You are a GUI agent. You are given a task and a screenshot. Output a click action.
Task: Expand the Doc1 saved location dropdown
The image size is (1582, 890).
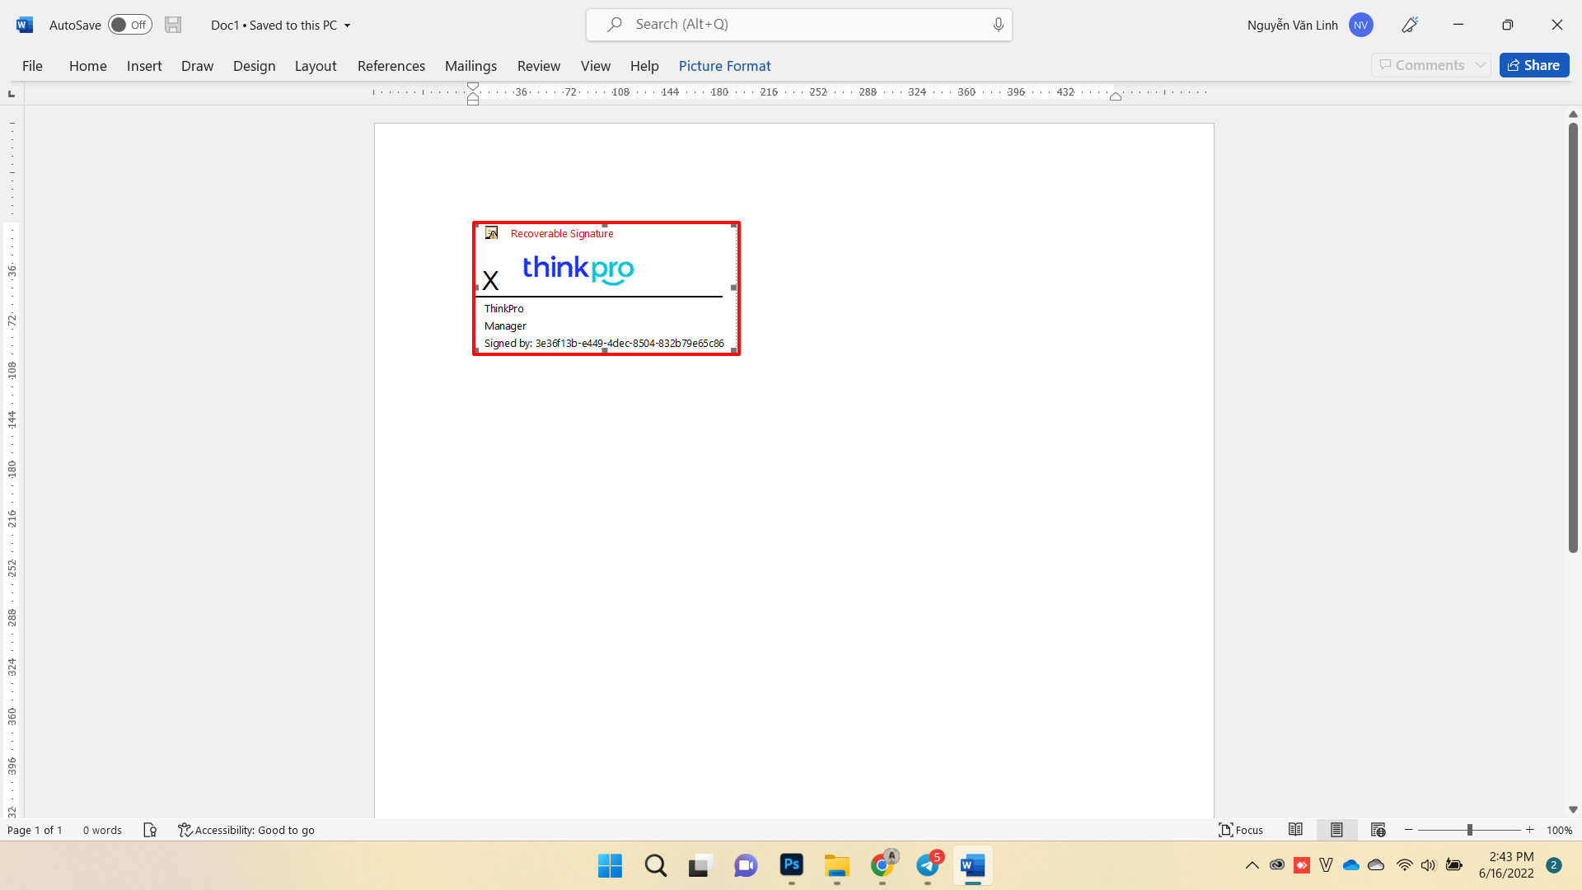coord(347,26)
